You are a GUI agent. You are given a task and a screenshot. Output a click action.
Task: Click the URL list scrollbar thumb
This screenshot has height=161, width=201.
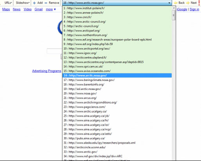pos(174,15)
